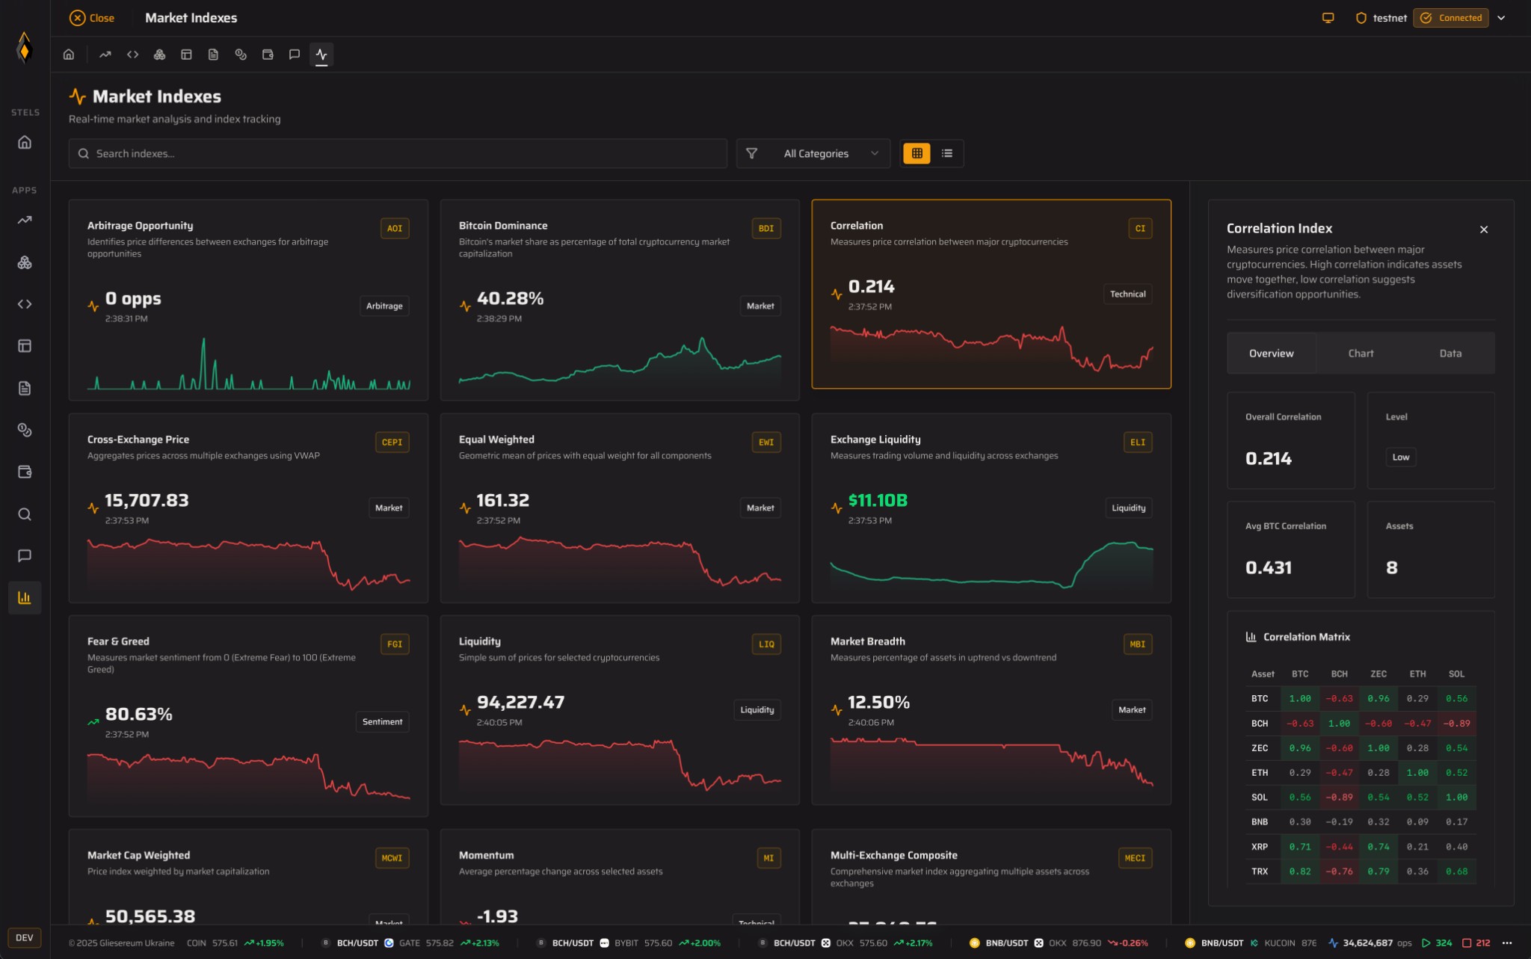Open the chat bubble icon in the sidebar
Image resolution: width=1531 pixels, height=959 pixels.
point(25,555)
